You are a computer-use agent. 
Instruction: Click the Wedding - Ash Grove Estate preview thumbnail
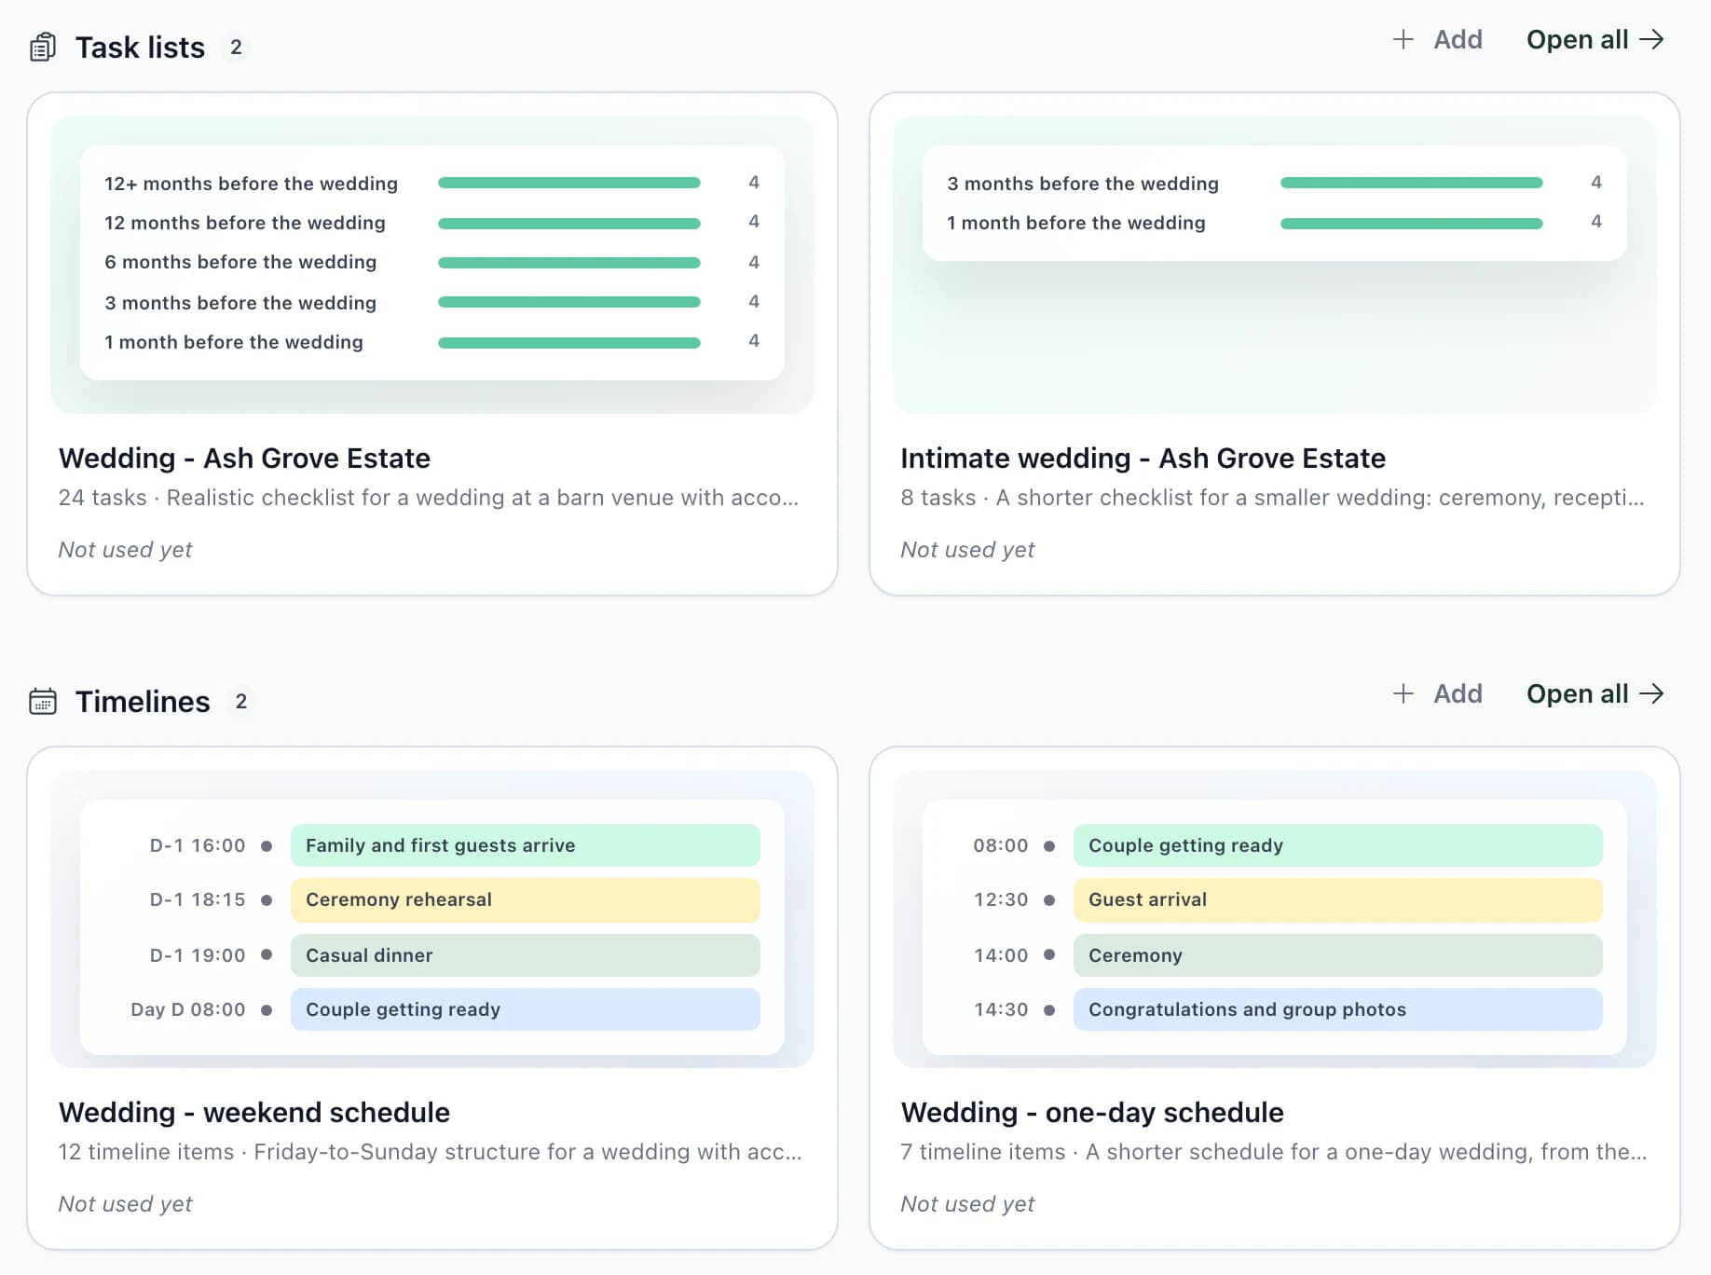tap(432, 265)
